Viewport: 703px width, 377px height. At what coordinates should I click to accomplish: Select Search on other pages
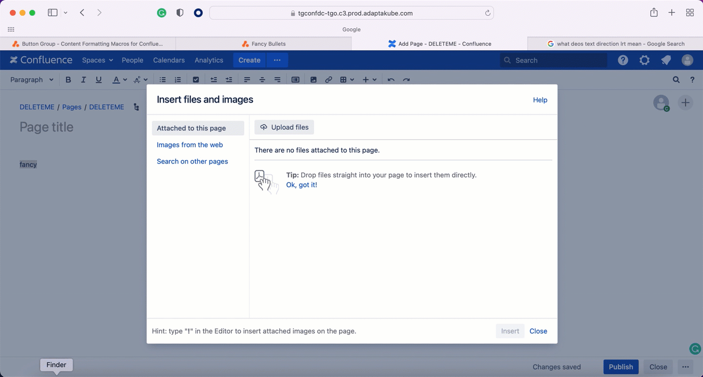[192, 161]
